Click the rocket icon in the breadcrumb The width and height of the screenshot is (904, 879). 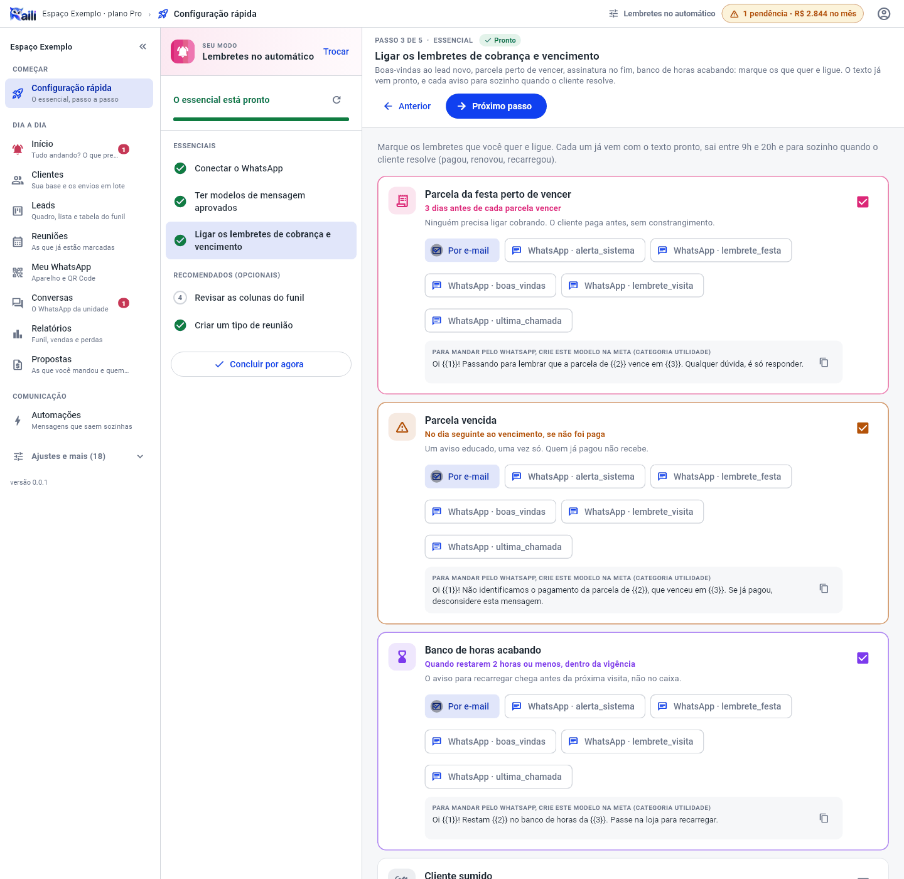point(163,14)
